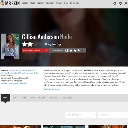
Task: Go to home via Mr Skin logo
Action: coord(10,3)
